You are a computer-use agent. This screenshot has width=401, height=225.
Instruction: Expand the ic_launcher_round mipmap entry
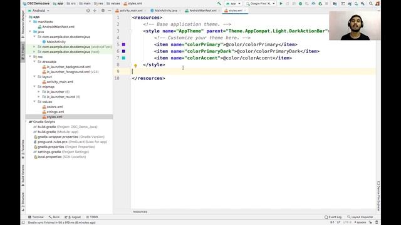click(x=39, y=97)
